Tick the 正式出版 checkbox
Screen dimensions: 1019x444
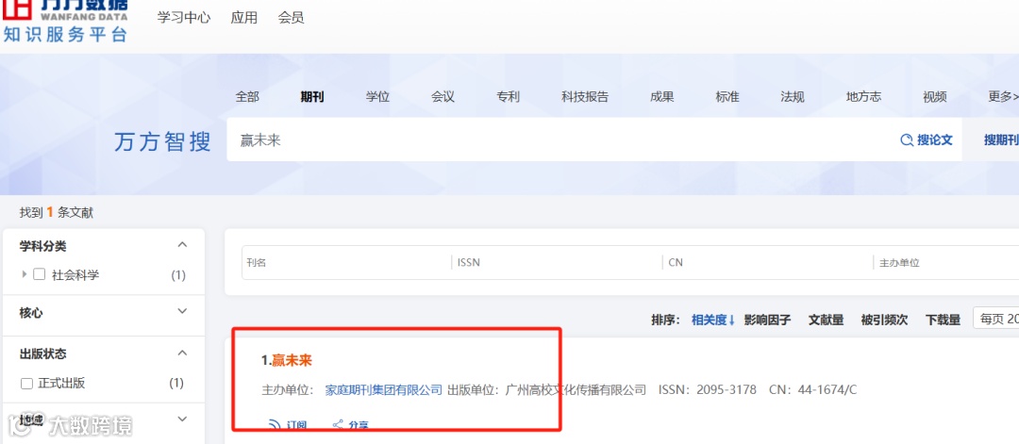[x=26, y=384]
